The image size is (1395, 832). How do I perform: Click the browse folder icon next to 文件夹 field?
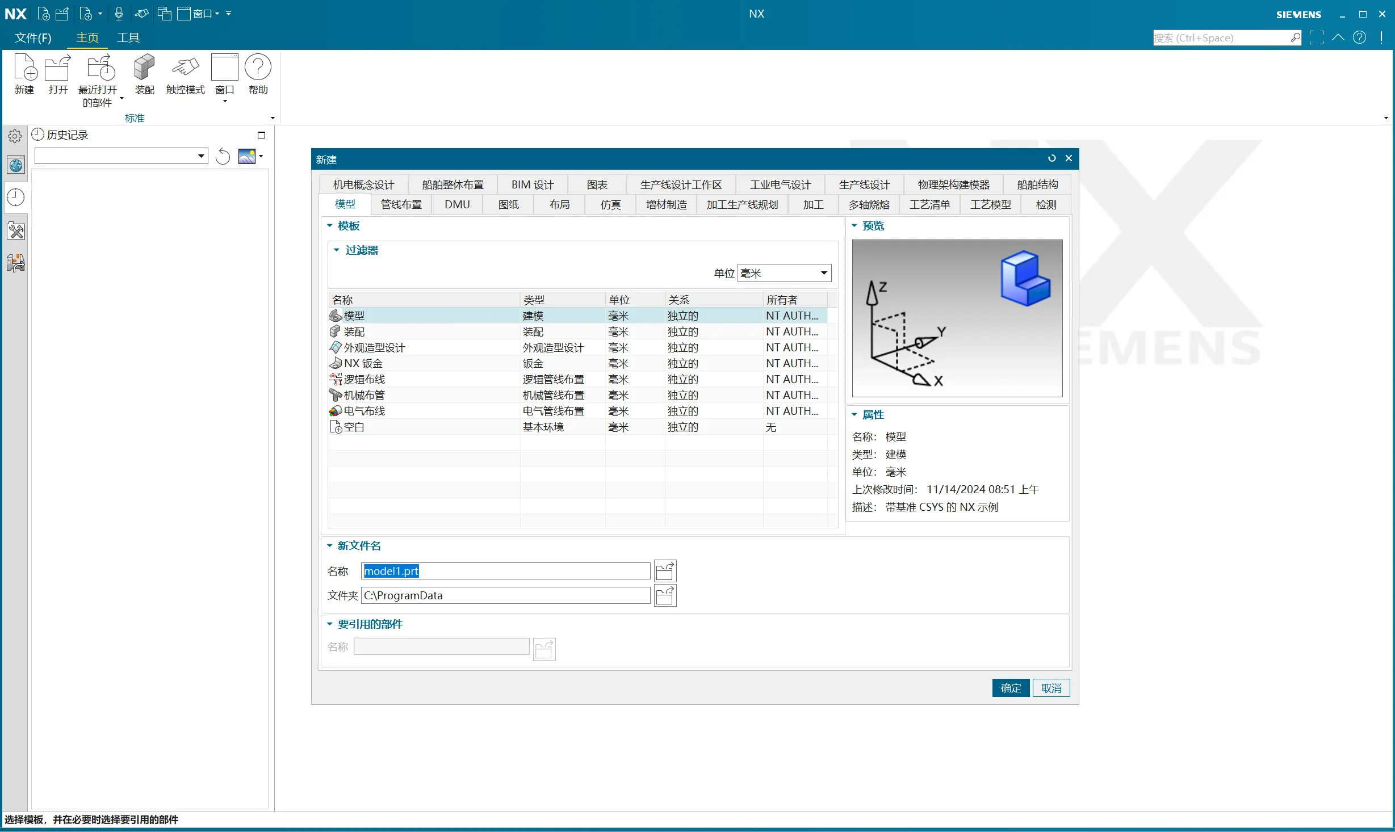(665, 596)
